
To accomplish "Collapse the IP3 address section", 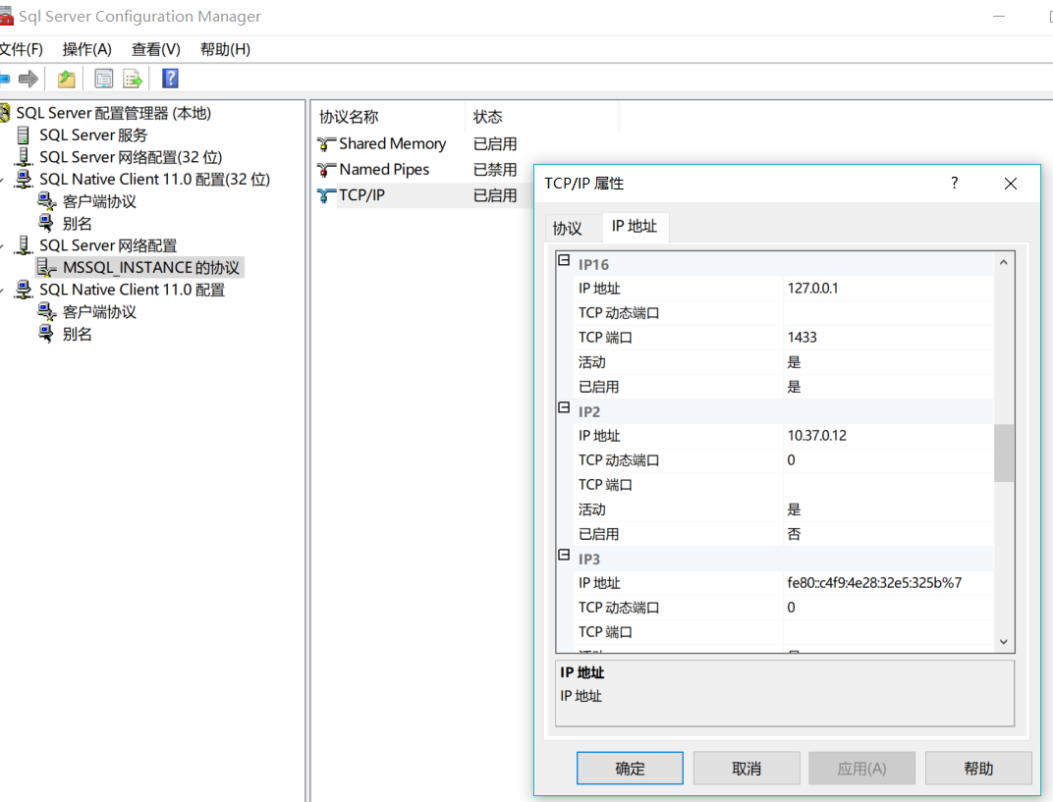I will 563,554.
